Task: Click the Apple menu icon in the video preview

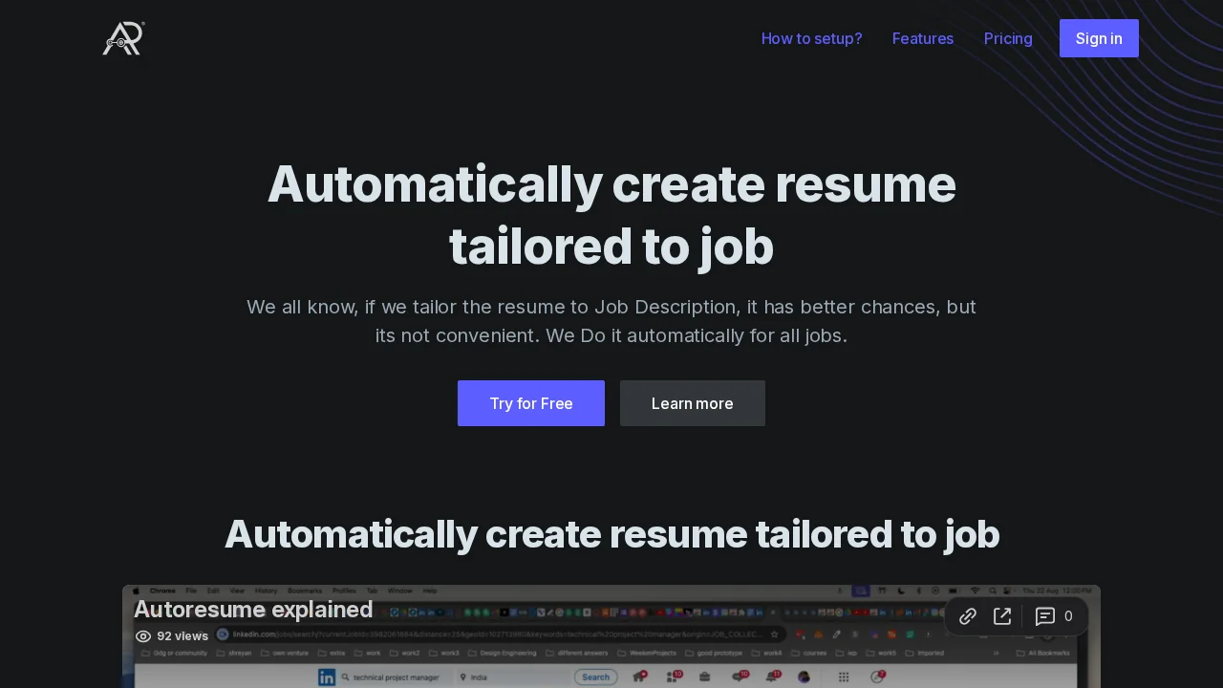Action: pyautogui.click(x=136, y=591)
